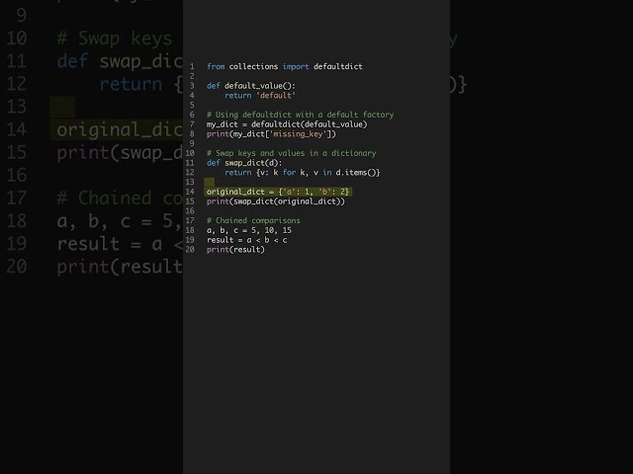Click the '# Using defaultdict with a default factory' comment
This screenshot has height=474, width=633.
[x=300, y=115]
